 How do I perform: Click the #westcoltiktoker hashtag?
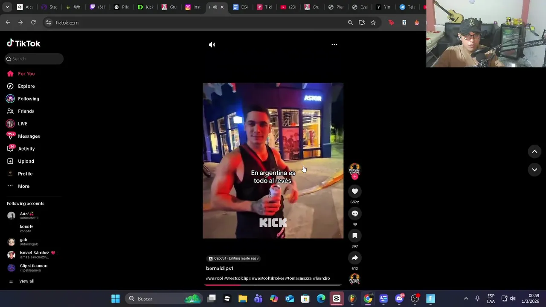click(x=268, y=278)
